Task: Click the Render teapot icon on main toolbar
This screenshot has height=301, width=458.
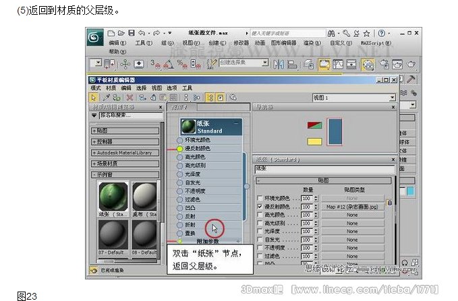Action: [x=411, y=64]
